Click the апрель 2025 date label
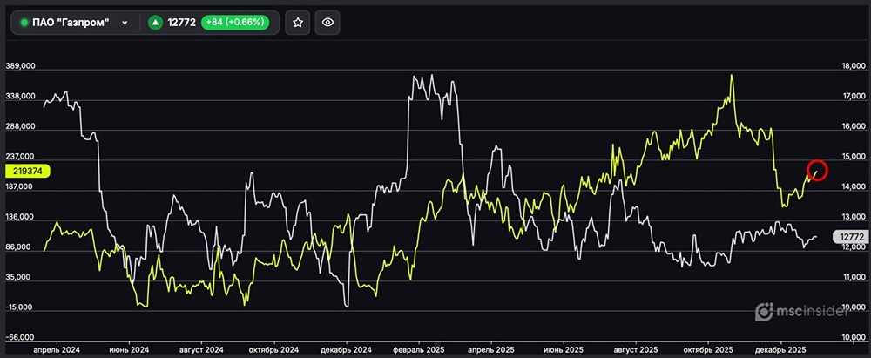 (x=490, y=350)
